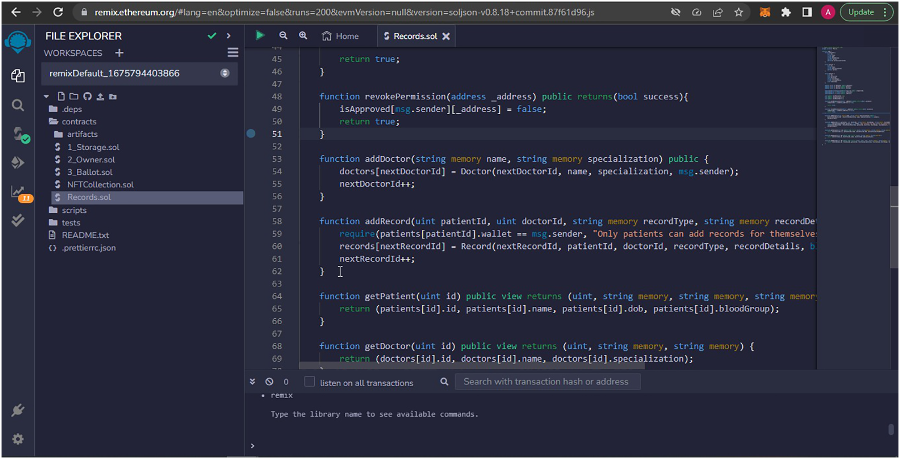Zoom out the editor font size

coord(283,35)
